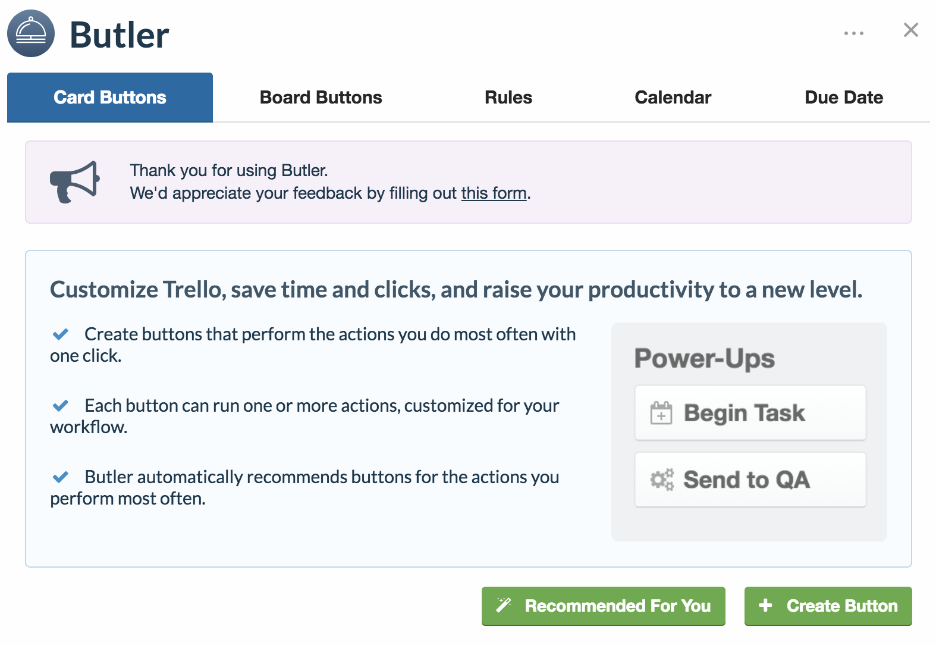This screenshot has height=645, width=936.
Task: Close the Butler panel
Action: (910, 30)
